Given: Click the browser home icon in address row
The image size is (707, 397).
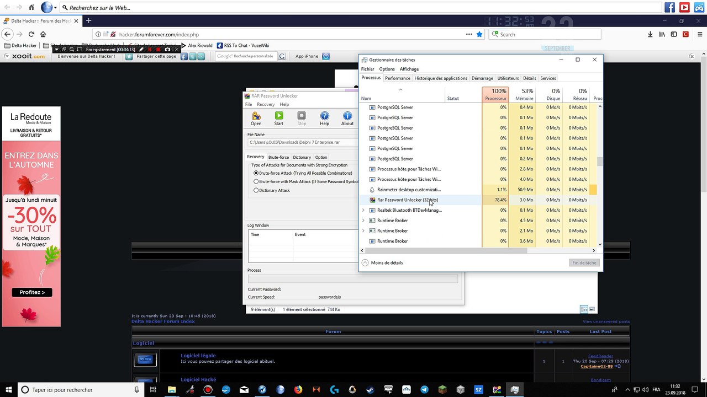Looking at the screenshot, I should coord(43,34).
